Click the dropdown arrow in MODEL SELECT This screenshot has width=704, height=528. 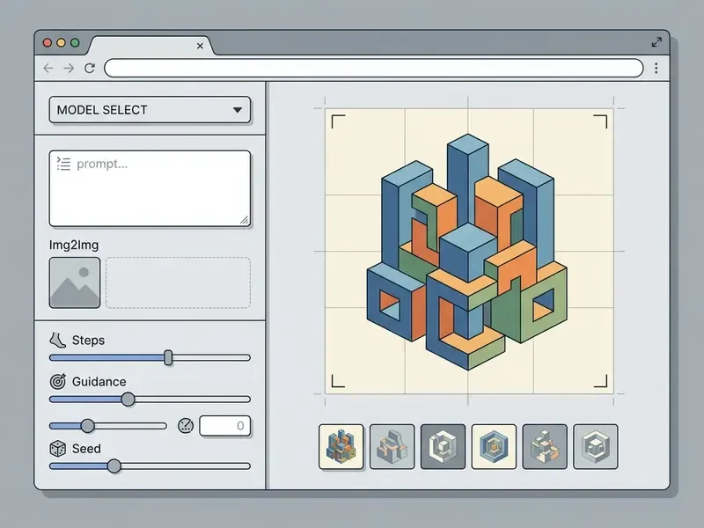(x=238, y=110)
